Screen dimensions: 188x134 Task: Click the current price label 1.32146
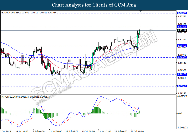(x=182, y=30)
